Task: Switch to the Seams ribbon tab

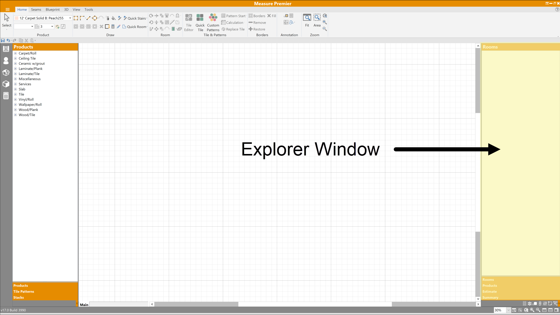Action: [36, 10]
